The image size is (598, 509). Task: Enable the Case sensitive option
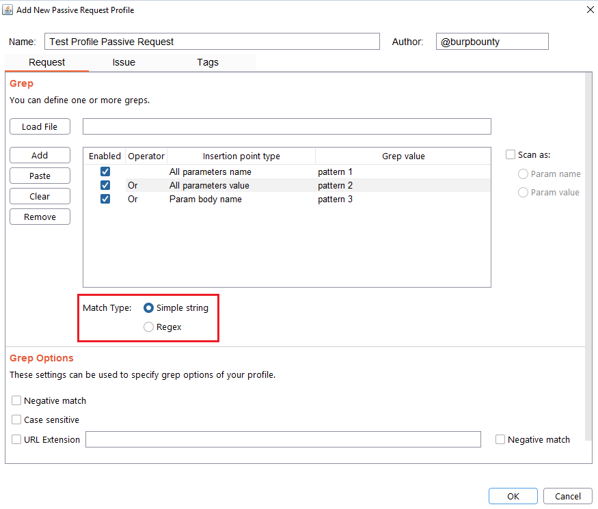(x=16, y=420)
